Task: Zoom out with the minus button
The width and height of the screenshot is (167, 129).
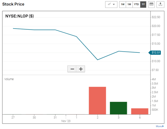Action: click(x=72, y=69)
